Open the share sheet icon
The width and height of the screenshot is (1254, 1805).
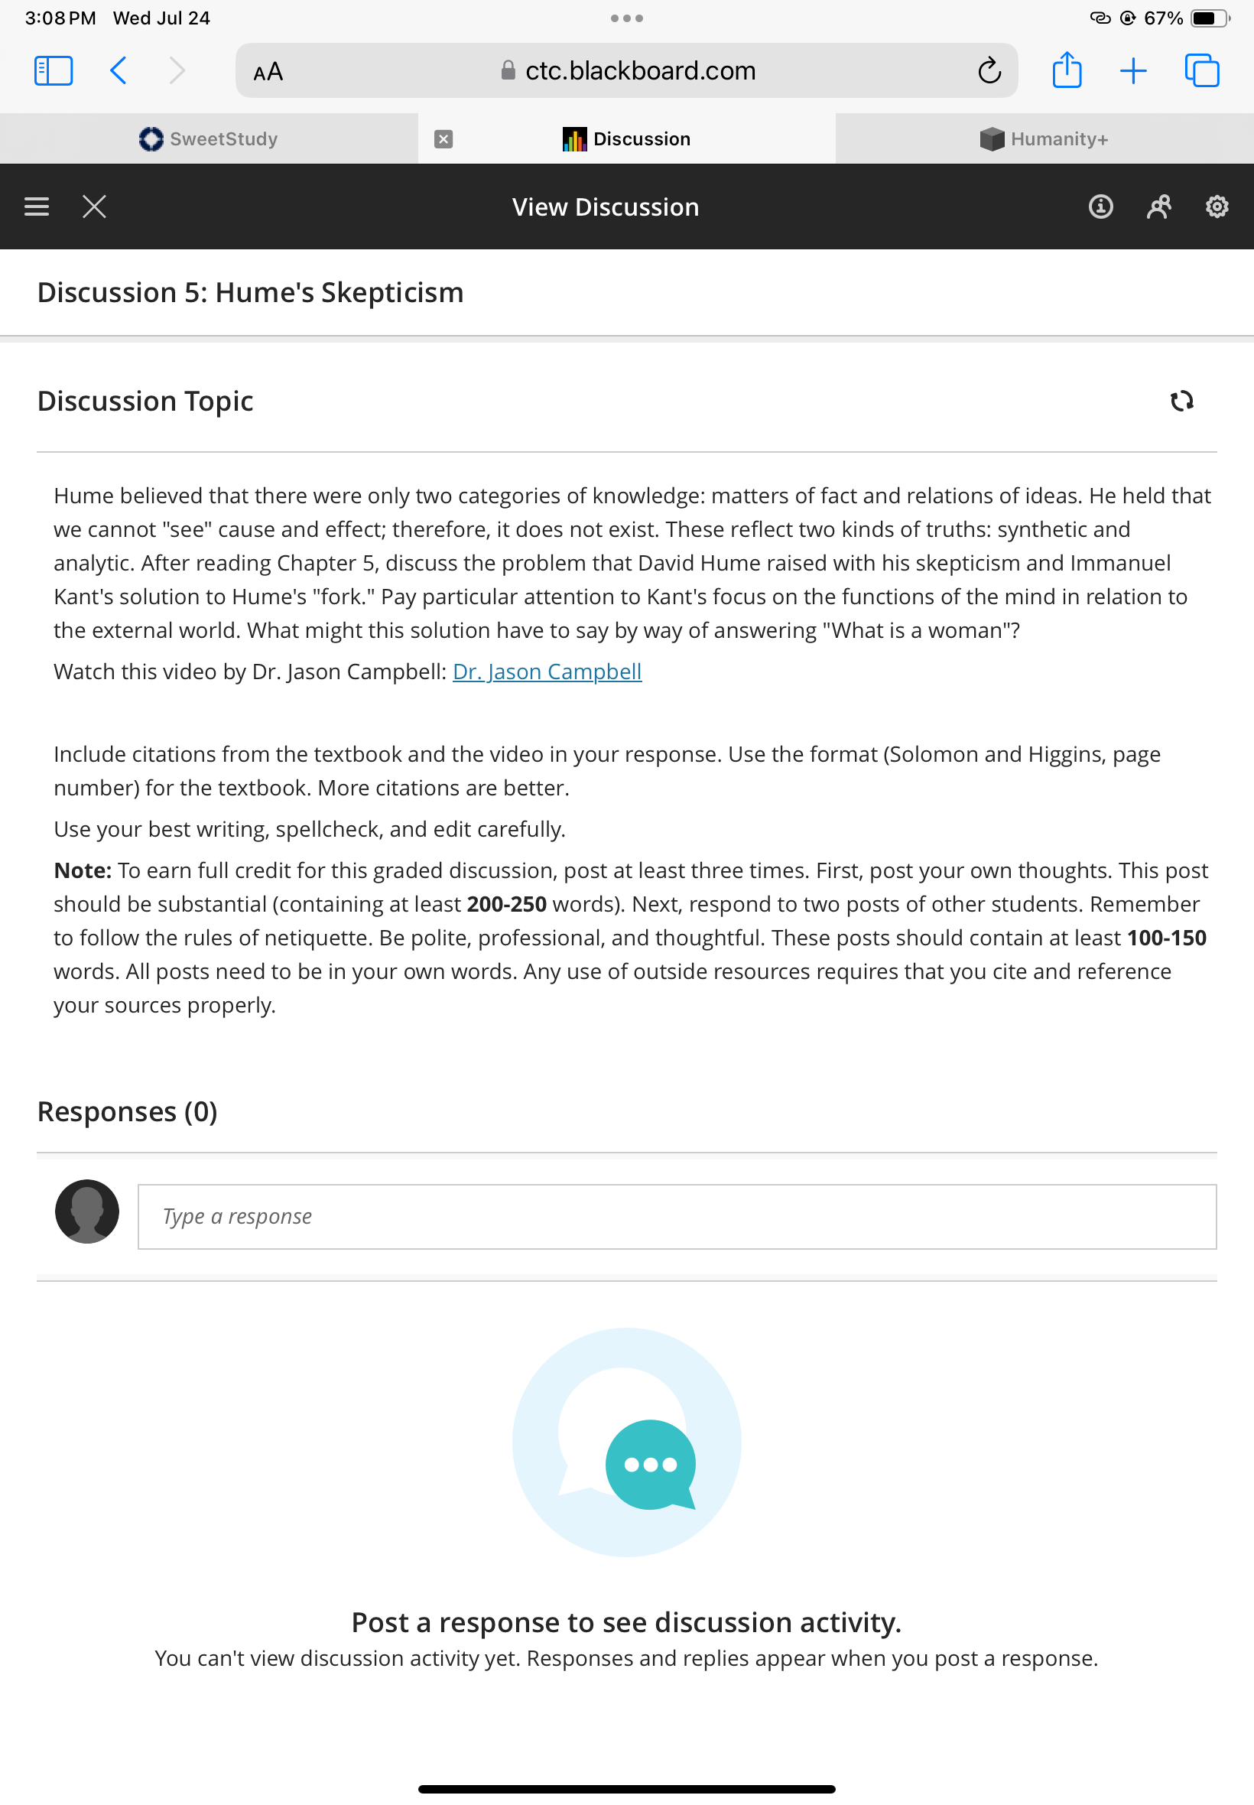coord(1066,69)
